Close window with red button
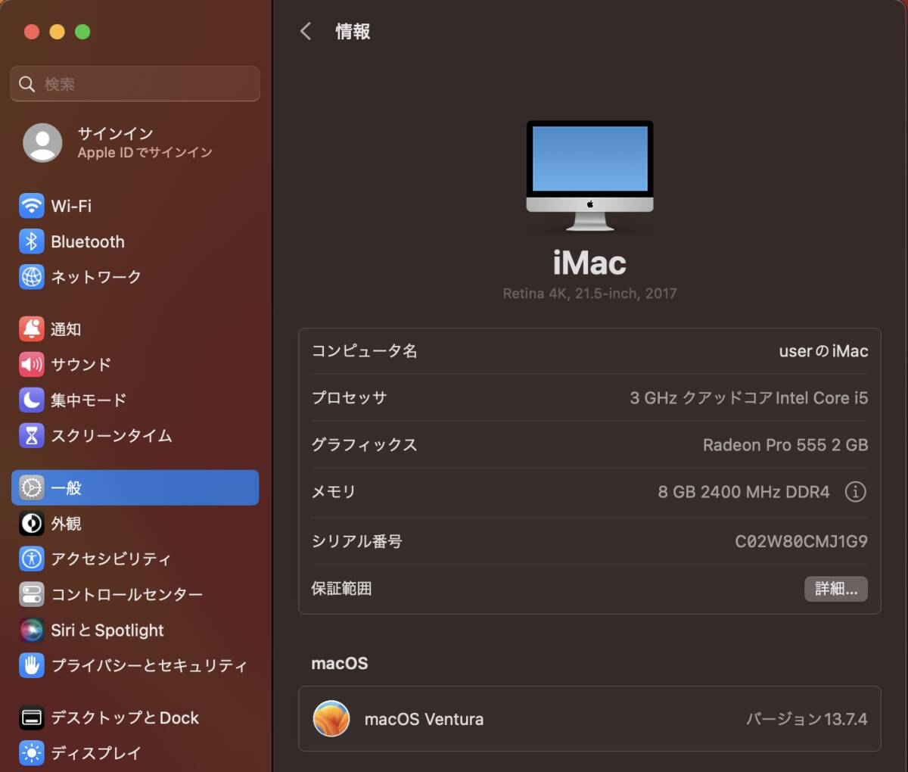Screen dimensions: 908x772 32,32
